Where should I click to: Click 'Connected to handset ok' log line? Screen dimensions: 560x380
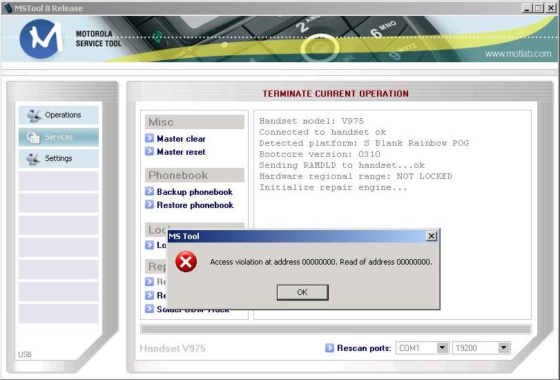pyautogui.click(x=322, y=132)
